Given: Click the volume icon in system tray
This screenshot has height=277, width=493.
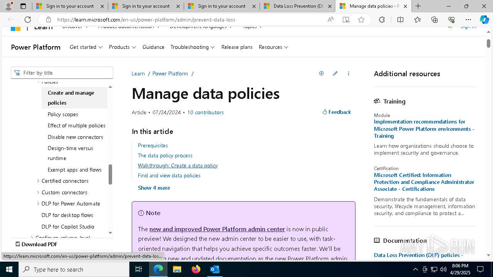Looking at the screenshot, I should click(x=443, y=269).
